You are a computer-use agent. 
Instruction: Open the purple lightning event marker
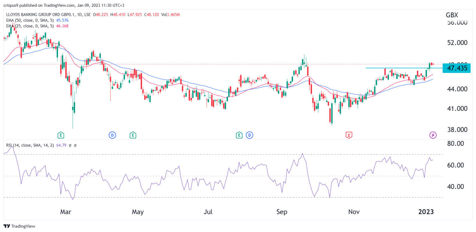pos(433,135)
